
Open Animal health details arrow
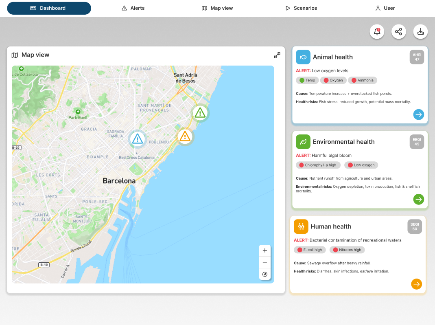[418, 114]
